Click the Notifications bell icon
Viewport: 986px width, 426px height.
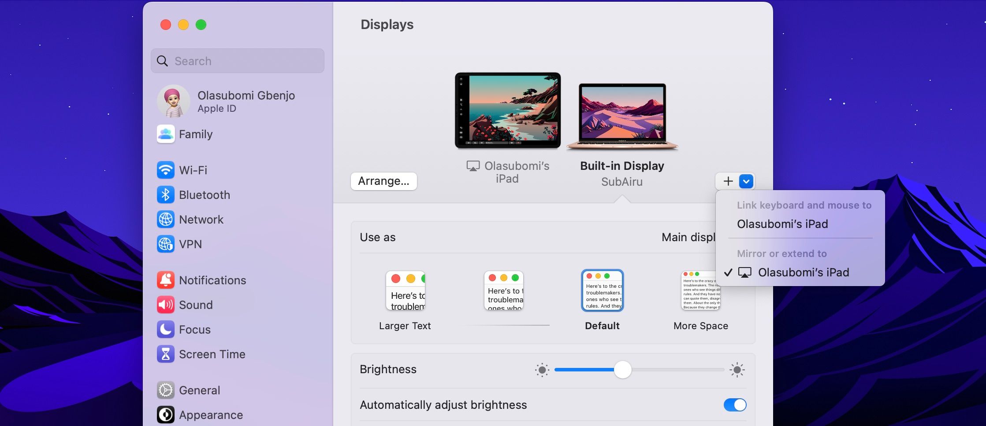165,280
